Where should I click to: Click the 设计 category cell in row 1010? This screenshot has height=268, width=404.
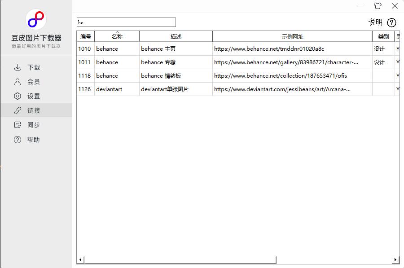383,48
